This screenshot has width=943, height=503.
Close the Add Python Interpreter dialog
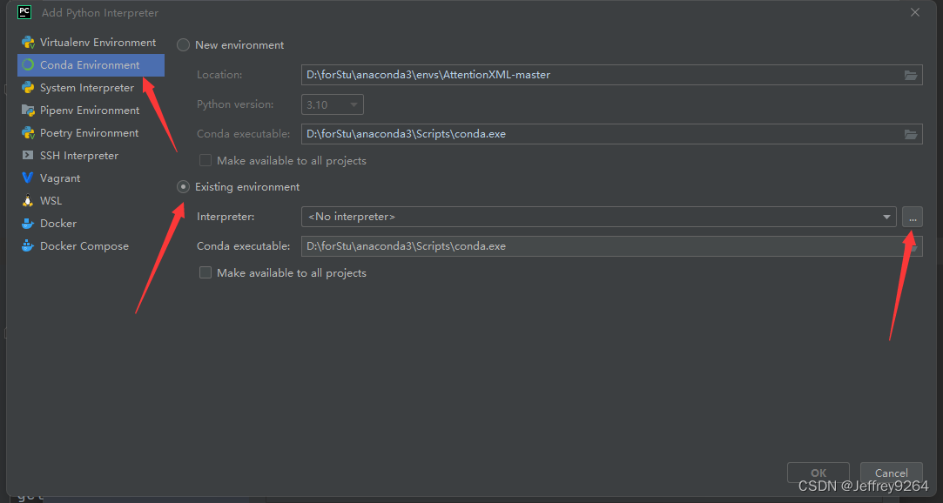pyautogui.click(x=915, y=12)
